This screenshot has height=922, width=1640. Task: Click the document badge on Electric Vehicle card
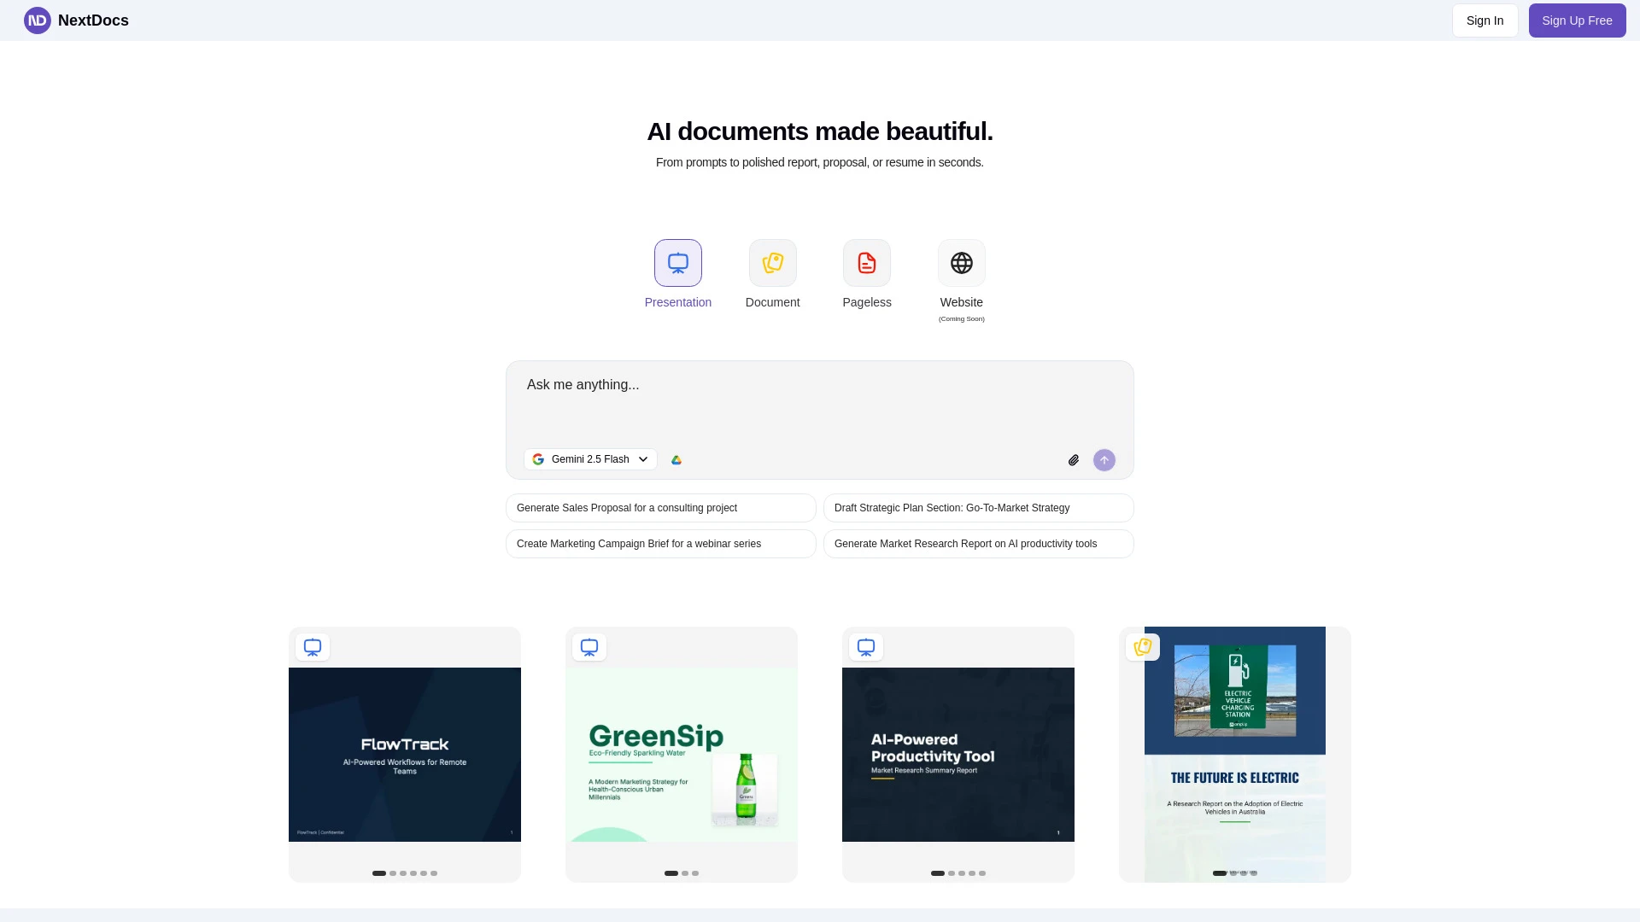[1142, 647]
